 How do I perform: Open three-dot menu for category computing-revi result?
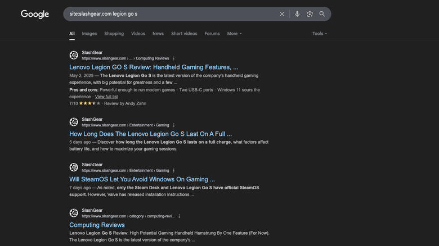point(179,216)
